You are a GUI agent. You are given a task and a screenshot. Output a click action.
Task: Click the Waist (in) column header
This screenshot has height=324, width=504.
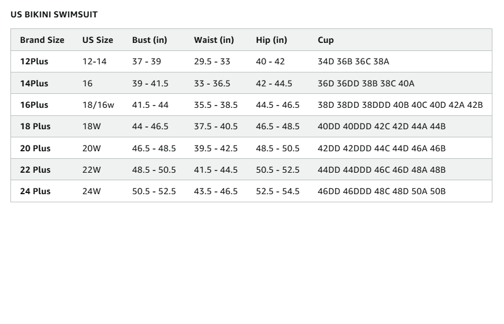pos(214,40)
